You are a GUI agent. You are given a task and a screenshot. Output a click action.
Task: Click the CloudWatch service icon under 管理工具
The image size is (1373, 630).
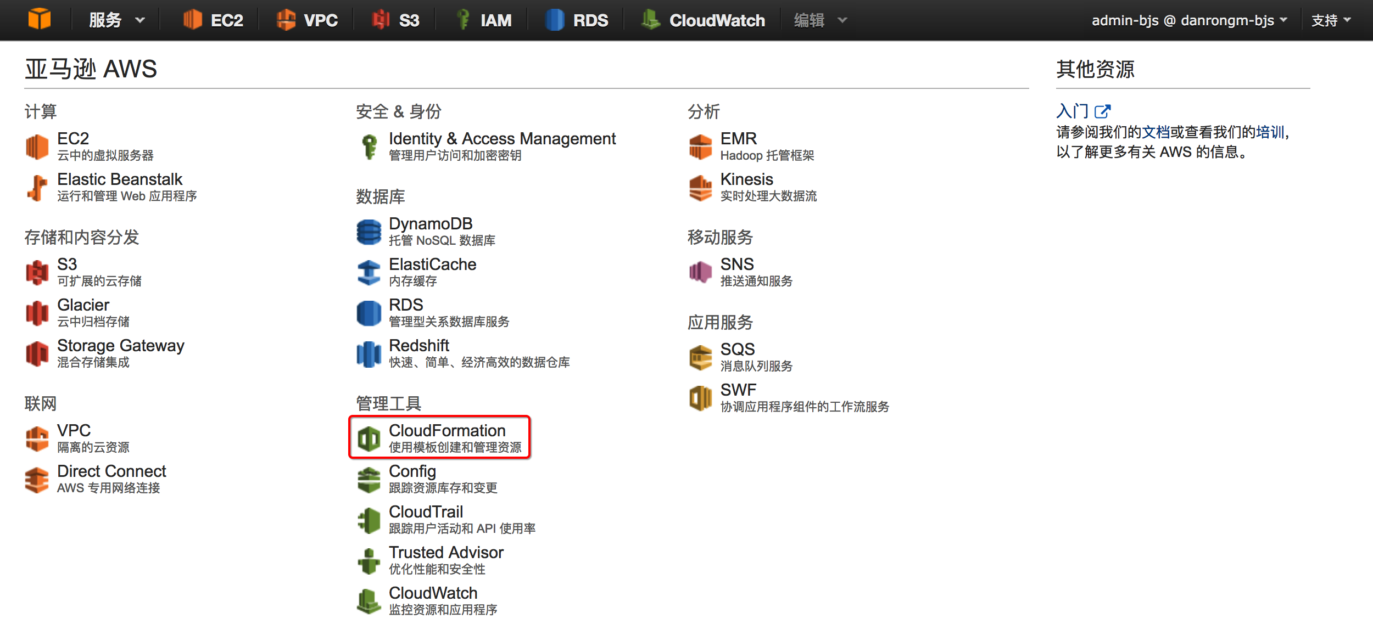[x=369, y=601]
